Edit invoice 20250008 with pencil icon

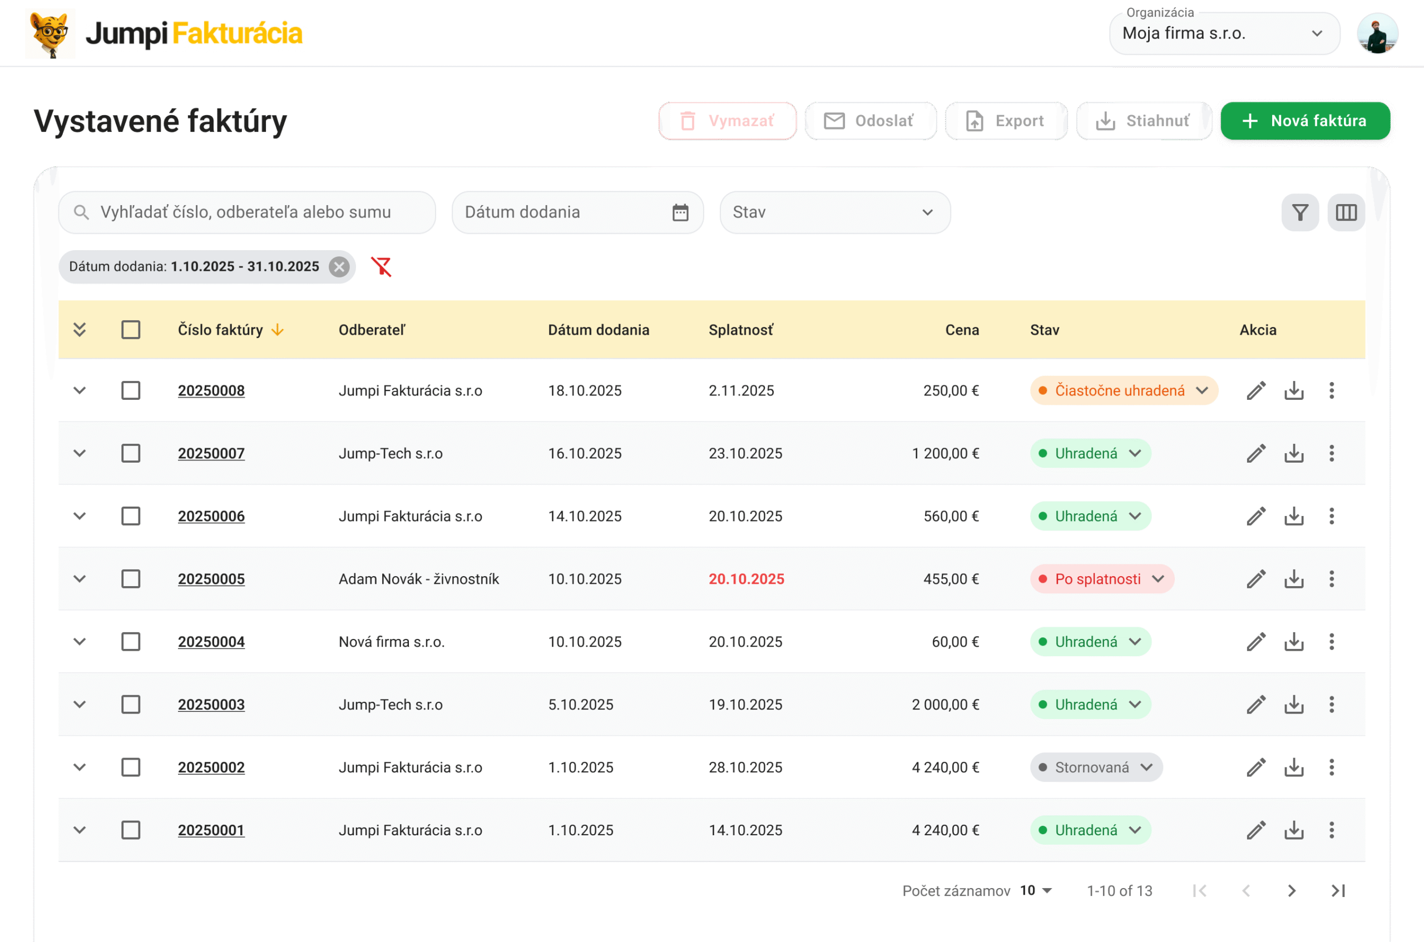click(x=1256, y=390)
